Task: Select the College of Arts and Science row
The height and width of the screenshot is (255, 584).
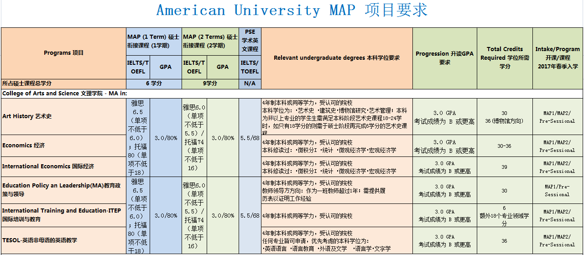Action: pos(292,94)
